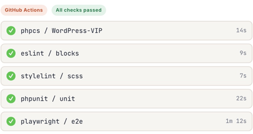Click the green check icon for stylelint
The image size is (253, 134).
point(11,76)
